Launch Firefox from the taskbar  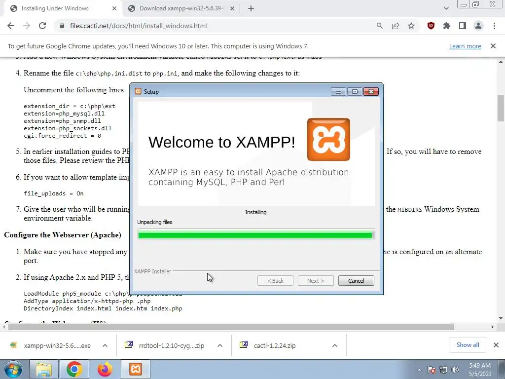coord(105,369)
